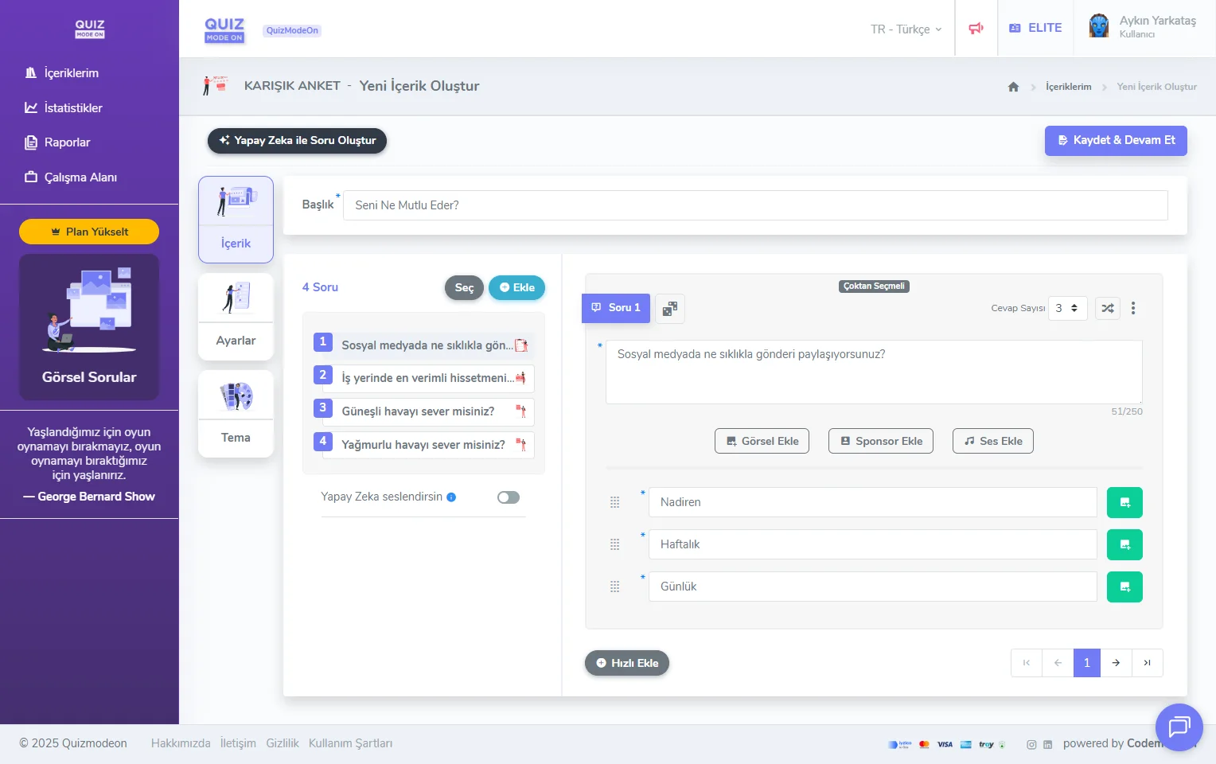Go to the next page arrow
The image size is (1216, 764).
click(x=1116, y=663)
